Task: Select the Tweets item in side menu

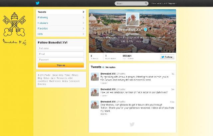Action: tap(61, 12)
